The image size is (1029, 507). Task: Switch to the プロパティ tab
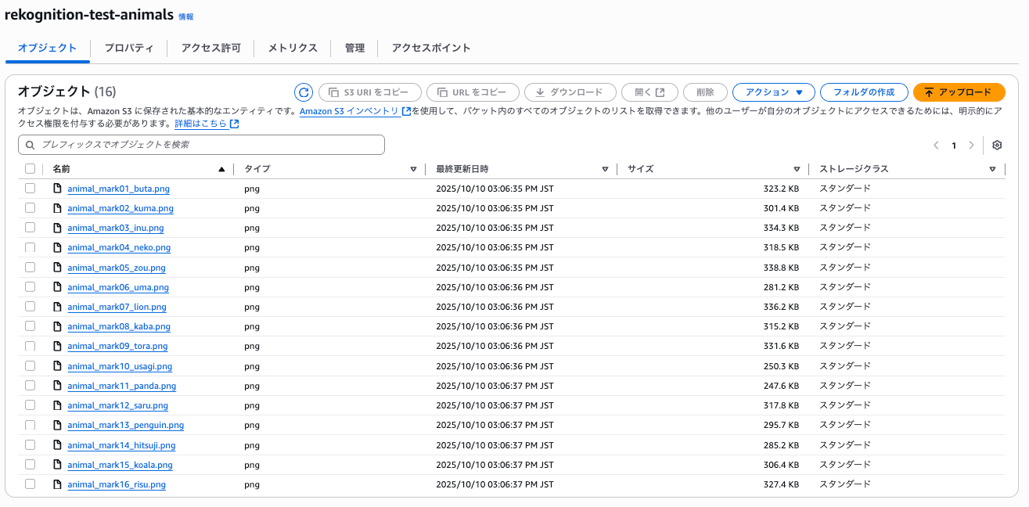click(129, 48)
